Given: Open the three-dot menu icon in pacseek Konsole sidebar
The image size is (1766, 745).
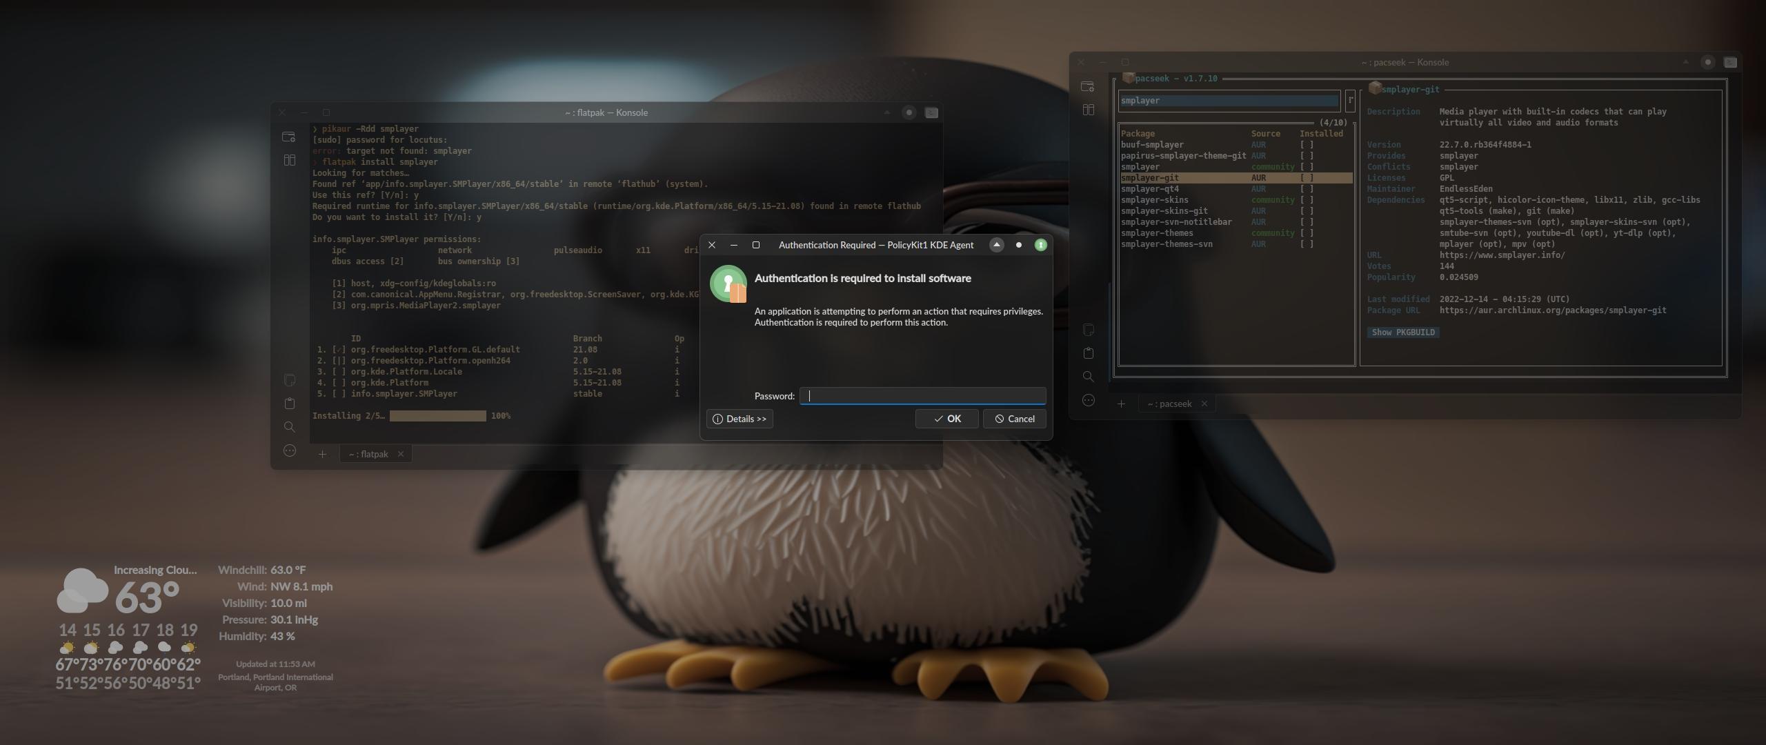Looking at the screenshot, I should click(1088, 401).
